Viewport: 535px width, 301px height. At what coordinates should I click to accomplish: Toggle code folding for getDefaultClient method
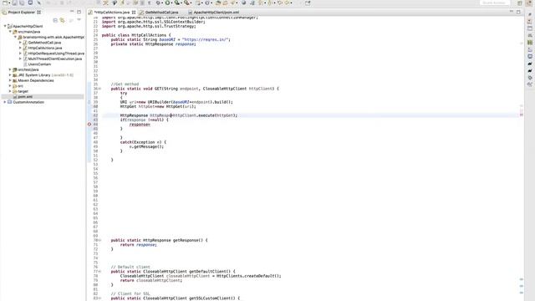99,272
